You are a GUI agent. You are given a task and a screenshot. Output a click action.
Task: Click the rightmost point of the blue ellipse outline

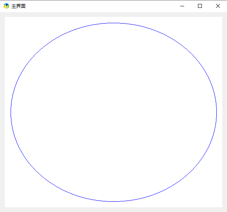pyautogui.click(x=216, y=112)
